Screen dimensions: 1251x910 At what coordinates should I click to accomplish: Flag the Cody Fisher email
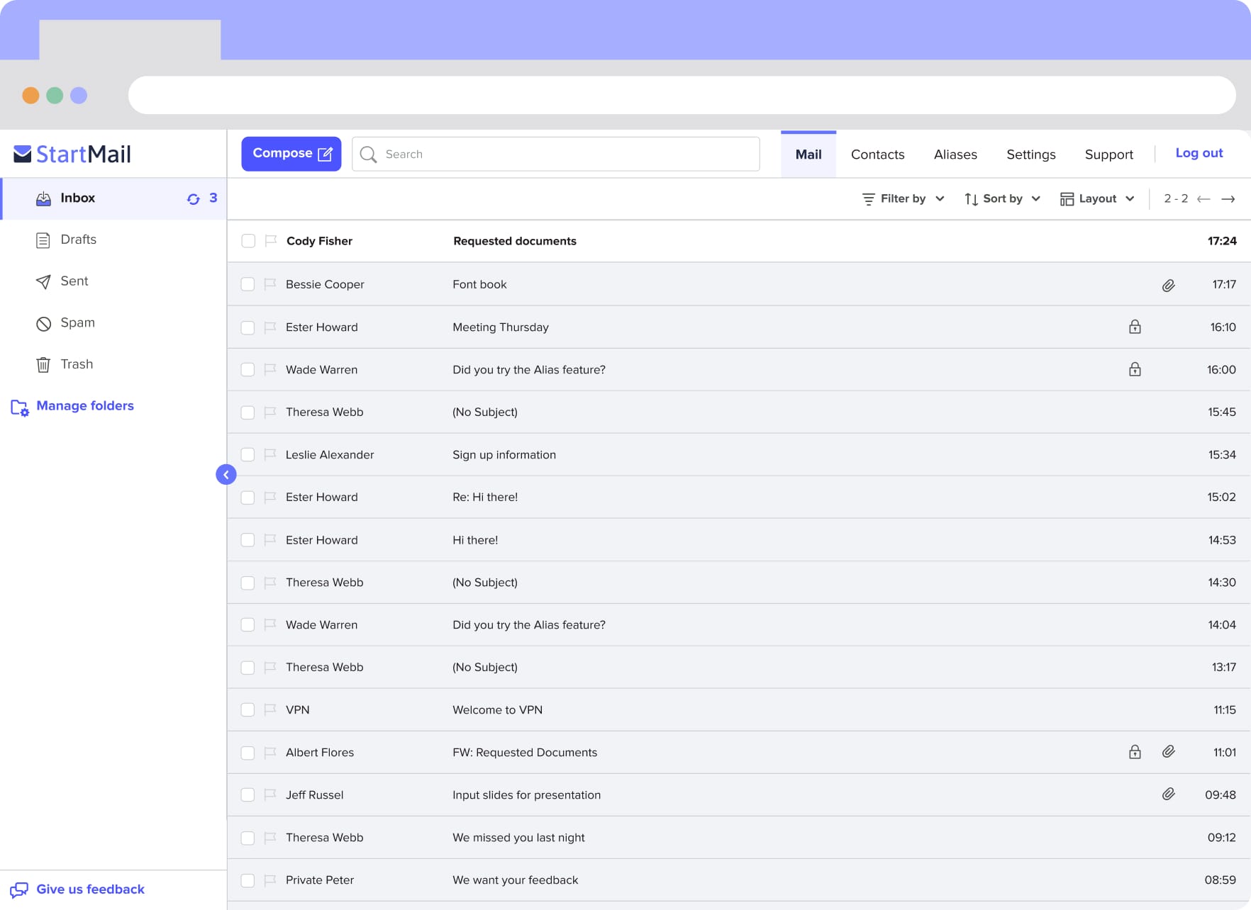(270, 241)
